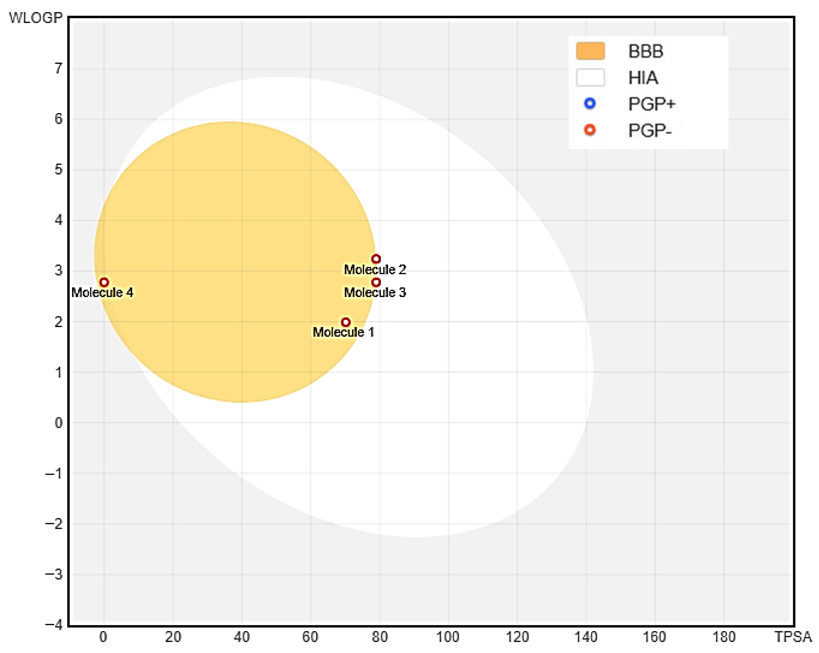
Task: Click the orange BBB legend swatch
Action: tap(590, 51)
